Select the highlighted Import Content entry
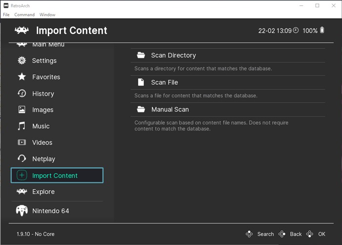 57,176
